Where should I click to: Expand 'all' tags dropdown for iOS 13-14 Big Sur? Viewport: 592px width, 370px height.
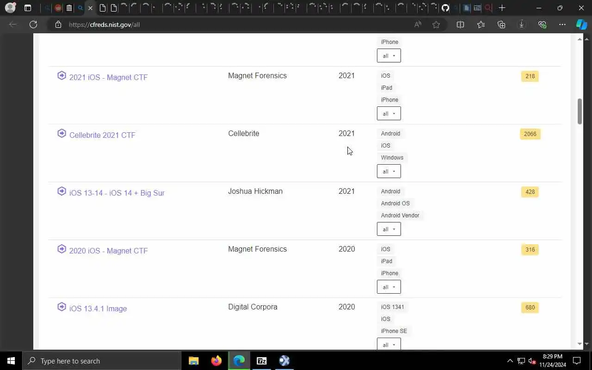[x=389, y=229]
